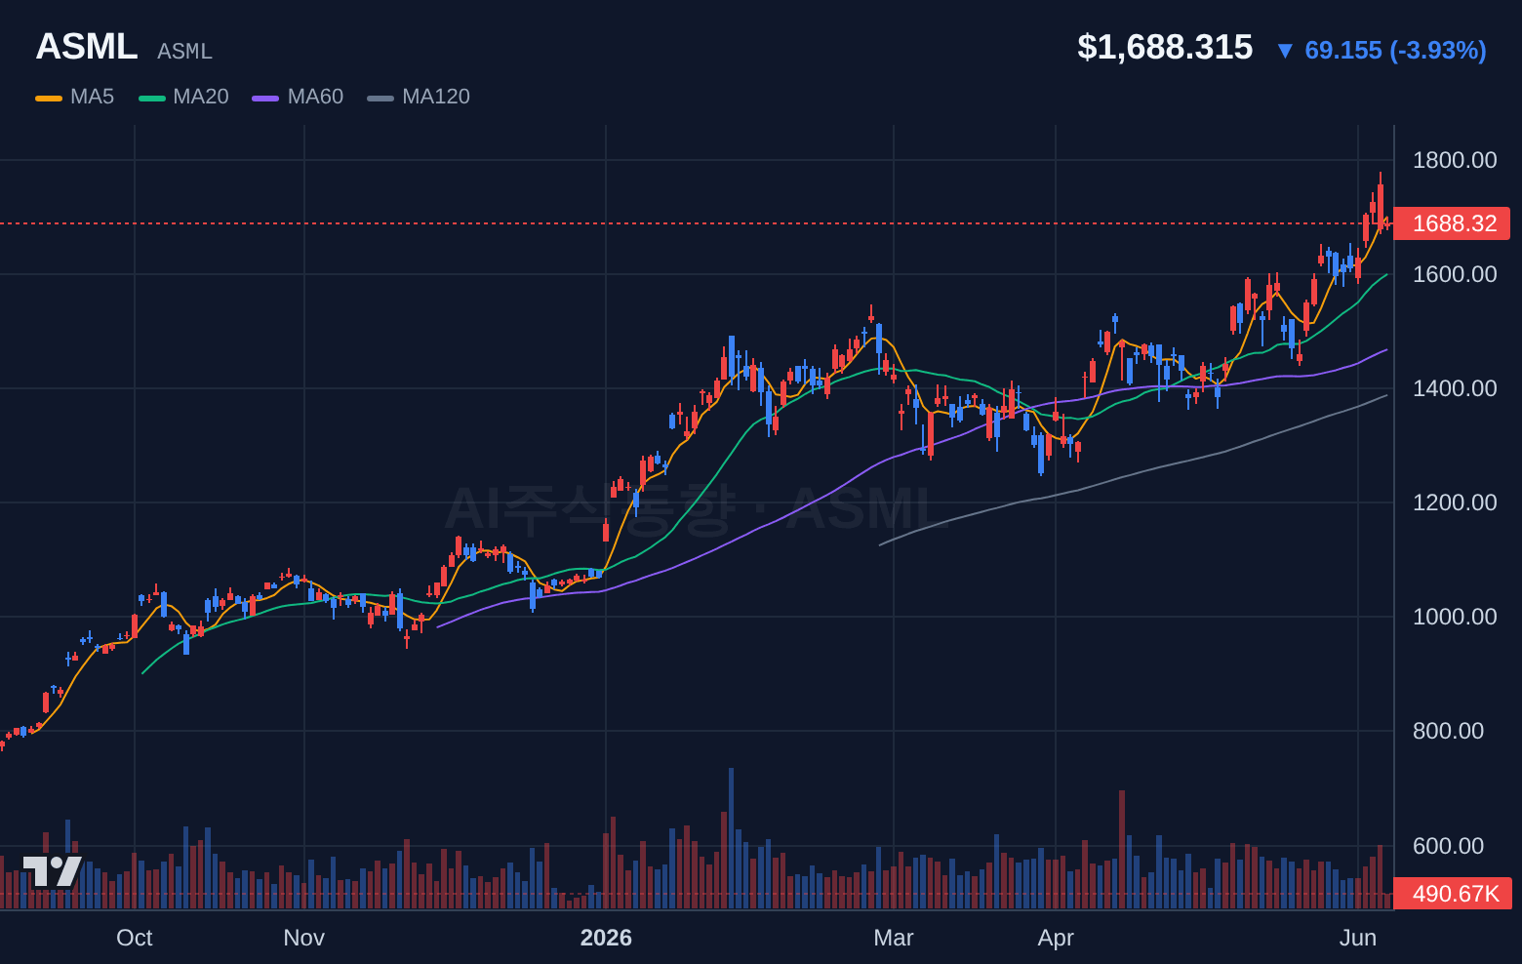Click the 1200.00 price axis label
Screen dimensions: 1522x964
tap(1455, 502)
